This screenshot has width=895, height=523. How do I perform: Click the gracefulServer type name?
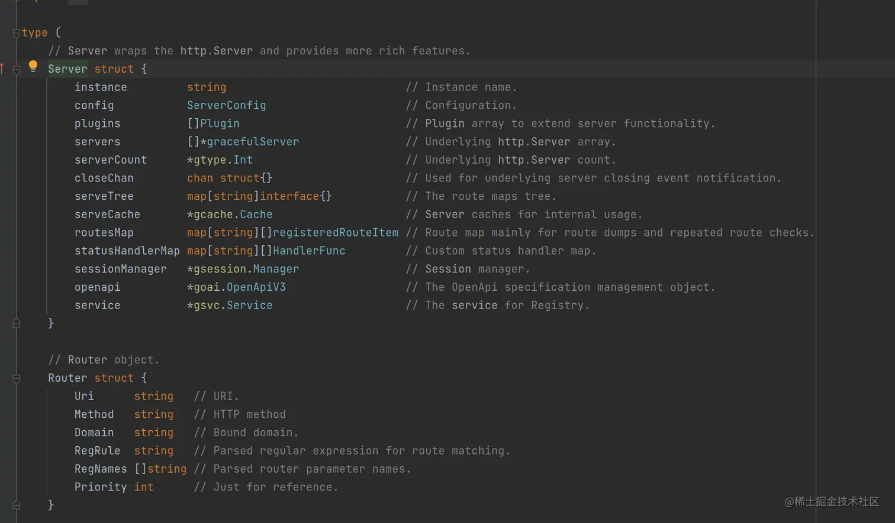[253, 142]
